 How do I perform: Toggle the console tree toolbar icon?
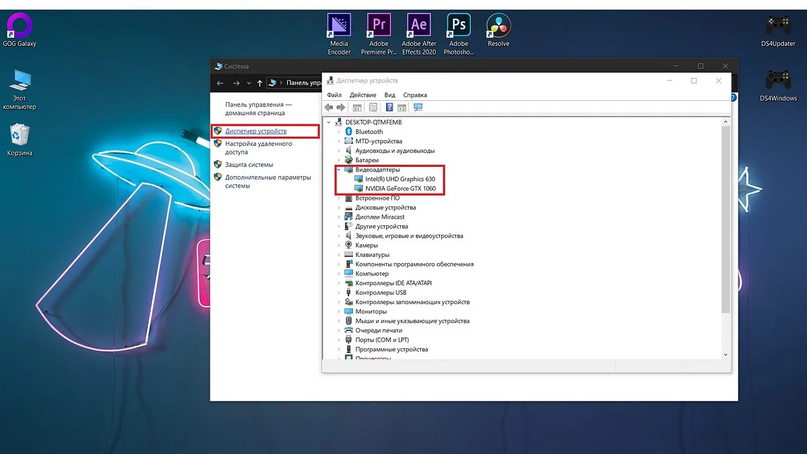pos(357,108)
